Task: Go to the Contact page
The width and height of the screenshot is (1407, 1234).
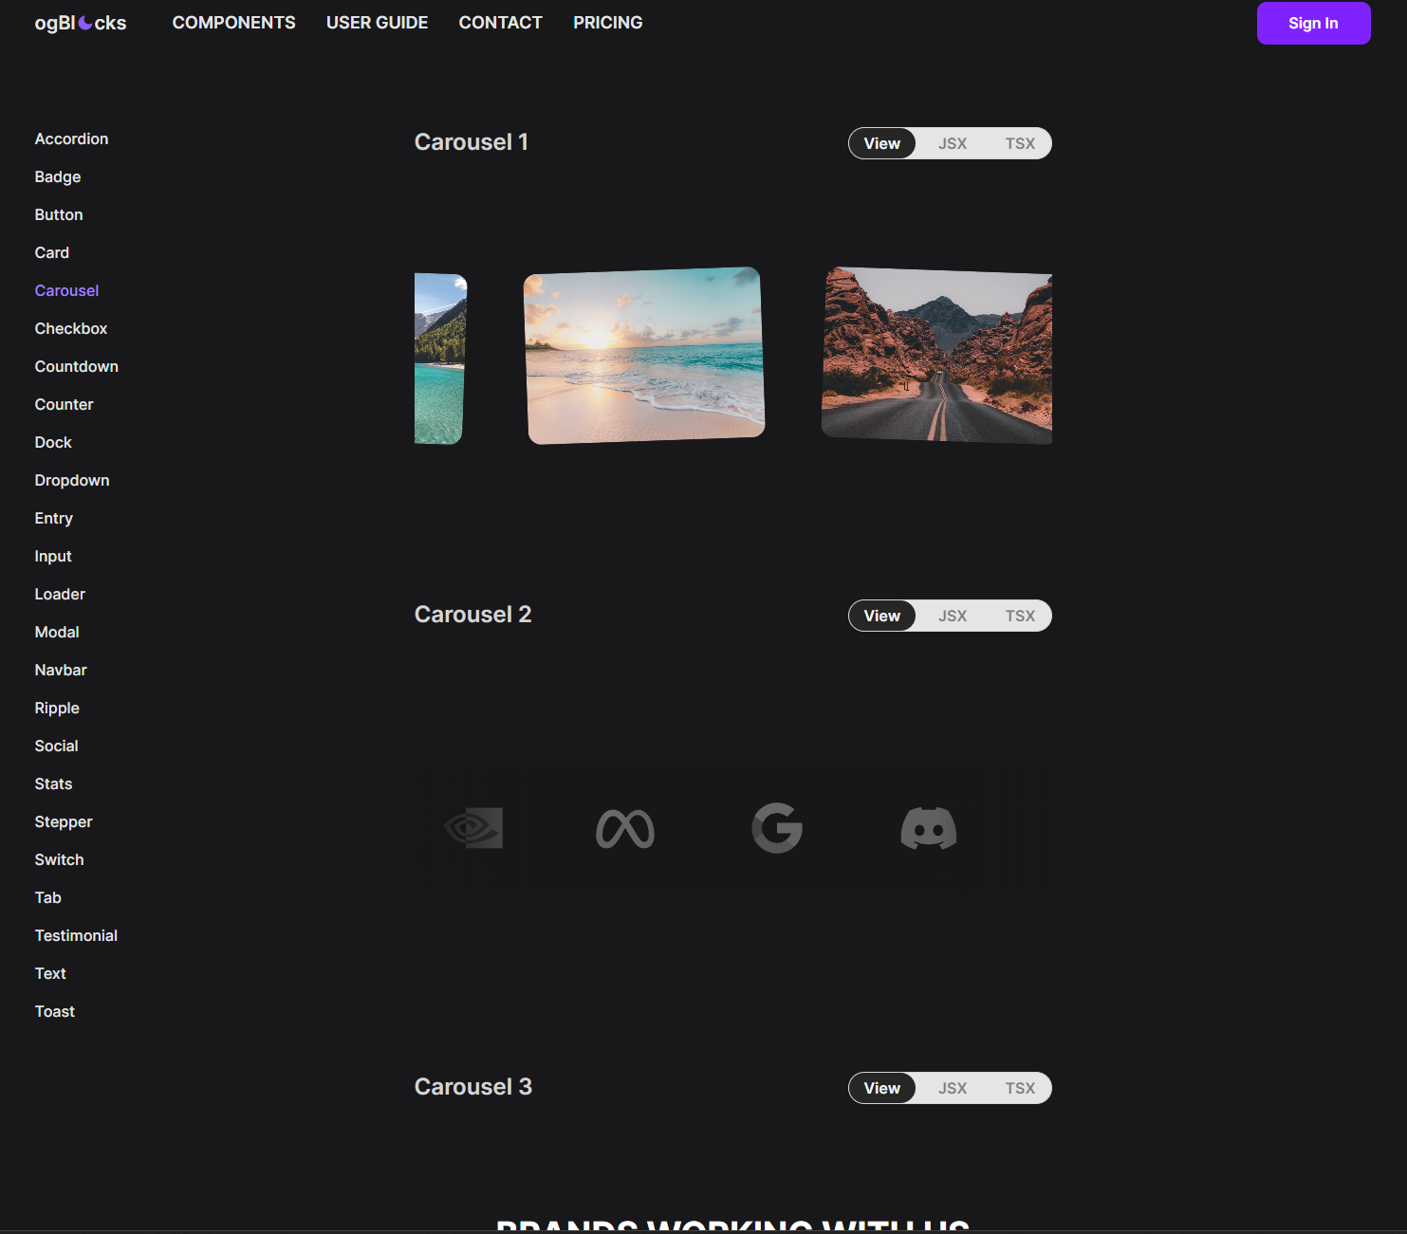Action: click(x=501, y=23)
